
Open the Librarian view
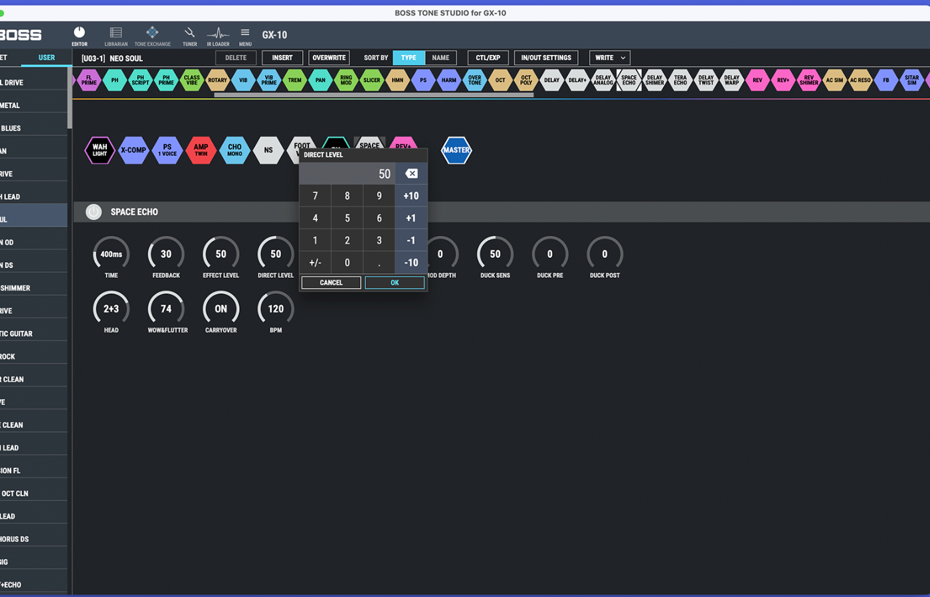116,36
